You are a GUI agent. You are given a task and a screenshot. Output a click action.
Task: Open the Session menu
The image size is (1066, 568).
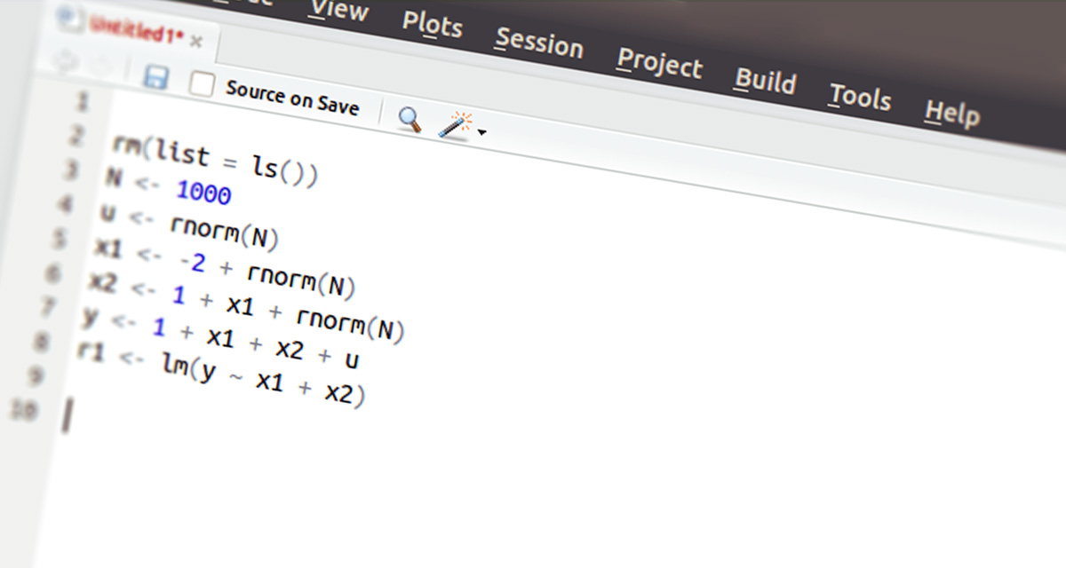[x=539, y=43]
